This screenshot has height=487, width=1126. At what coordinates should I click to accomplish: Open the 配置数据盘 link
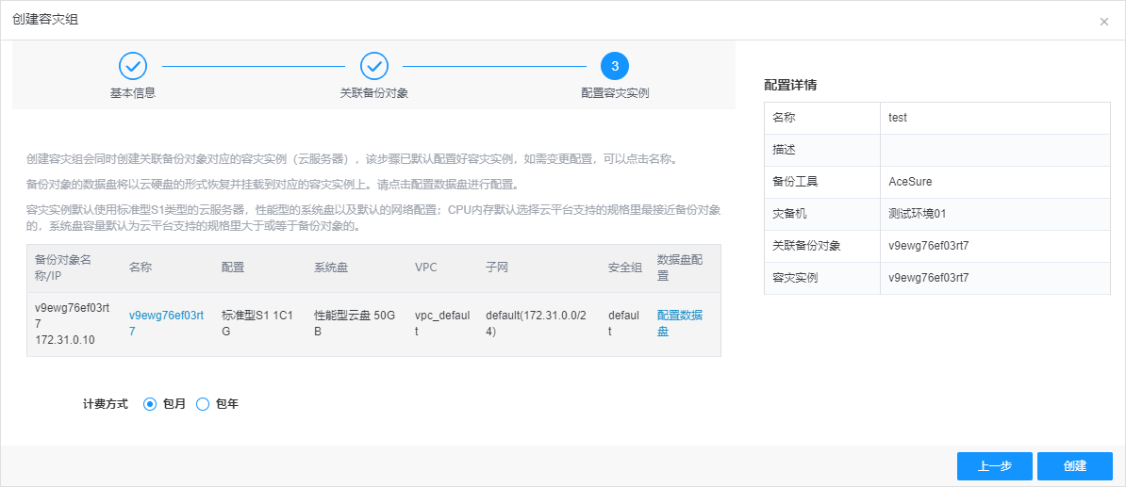[x=680, y=323]
